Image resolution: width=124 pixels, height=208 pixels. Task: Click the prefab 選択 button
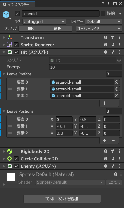coord(58,29)
